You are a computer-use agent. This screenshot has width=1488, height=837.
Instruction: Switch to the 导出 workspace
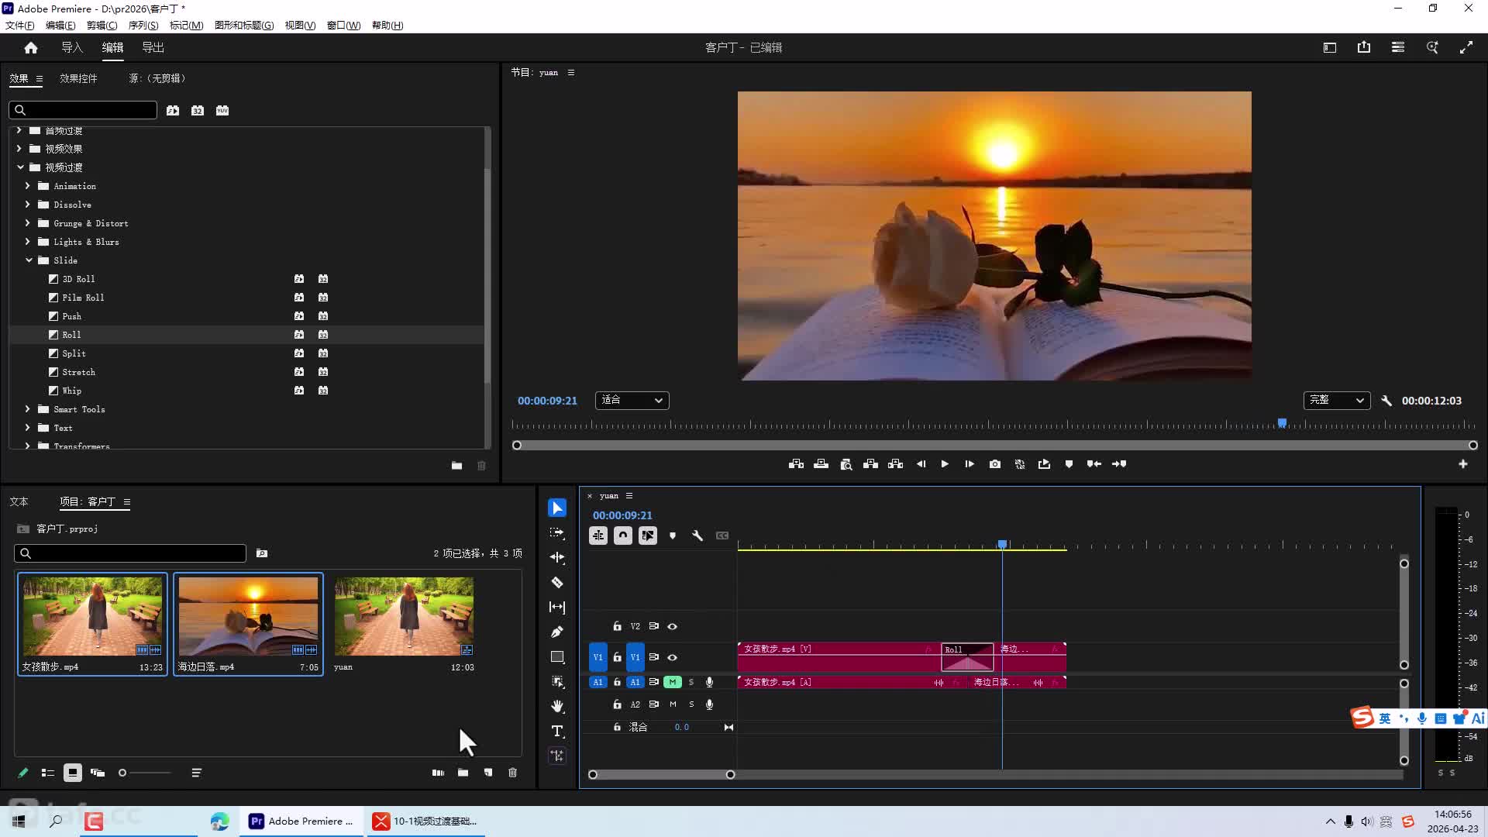click(x=153, y=48)
